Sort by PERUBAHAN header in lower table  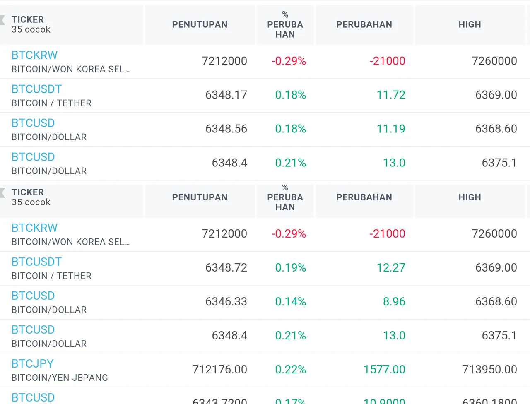(364, 197)
